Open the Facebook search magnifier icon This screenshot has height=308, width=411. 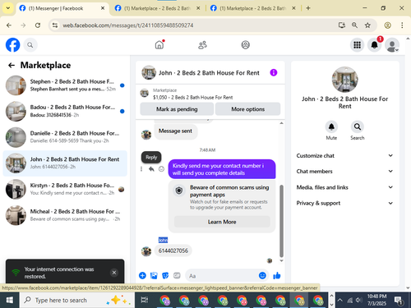point(30,45)
